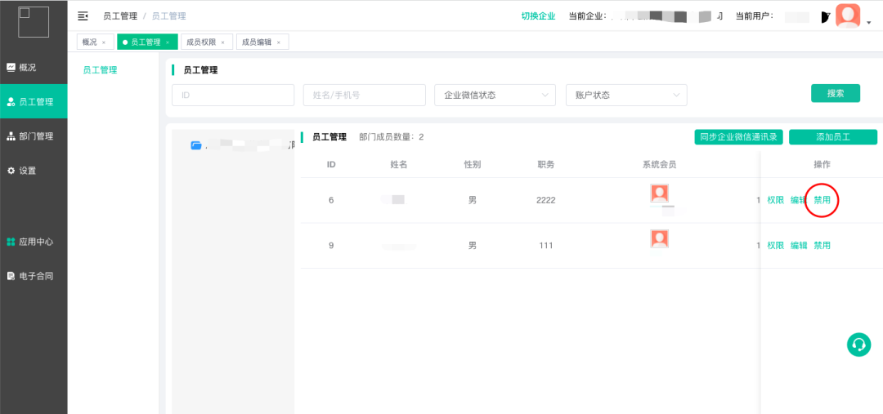Open 应用中心 in the left sidebar

[34, 242]
